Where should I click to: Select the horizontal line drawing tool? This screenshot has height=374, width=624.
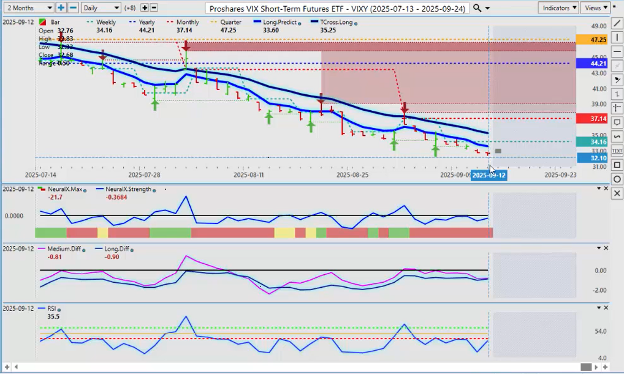(617, 51)
